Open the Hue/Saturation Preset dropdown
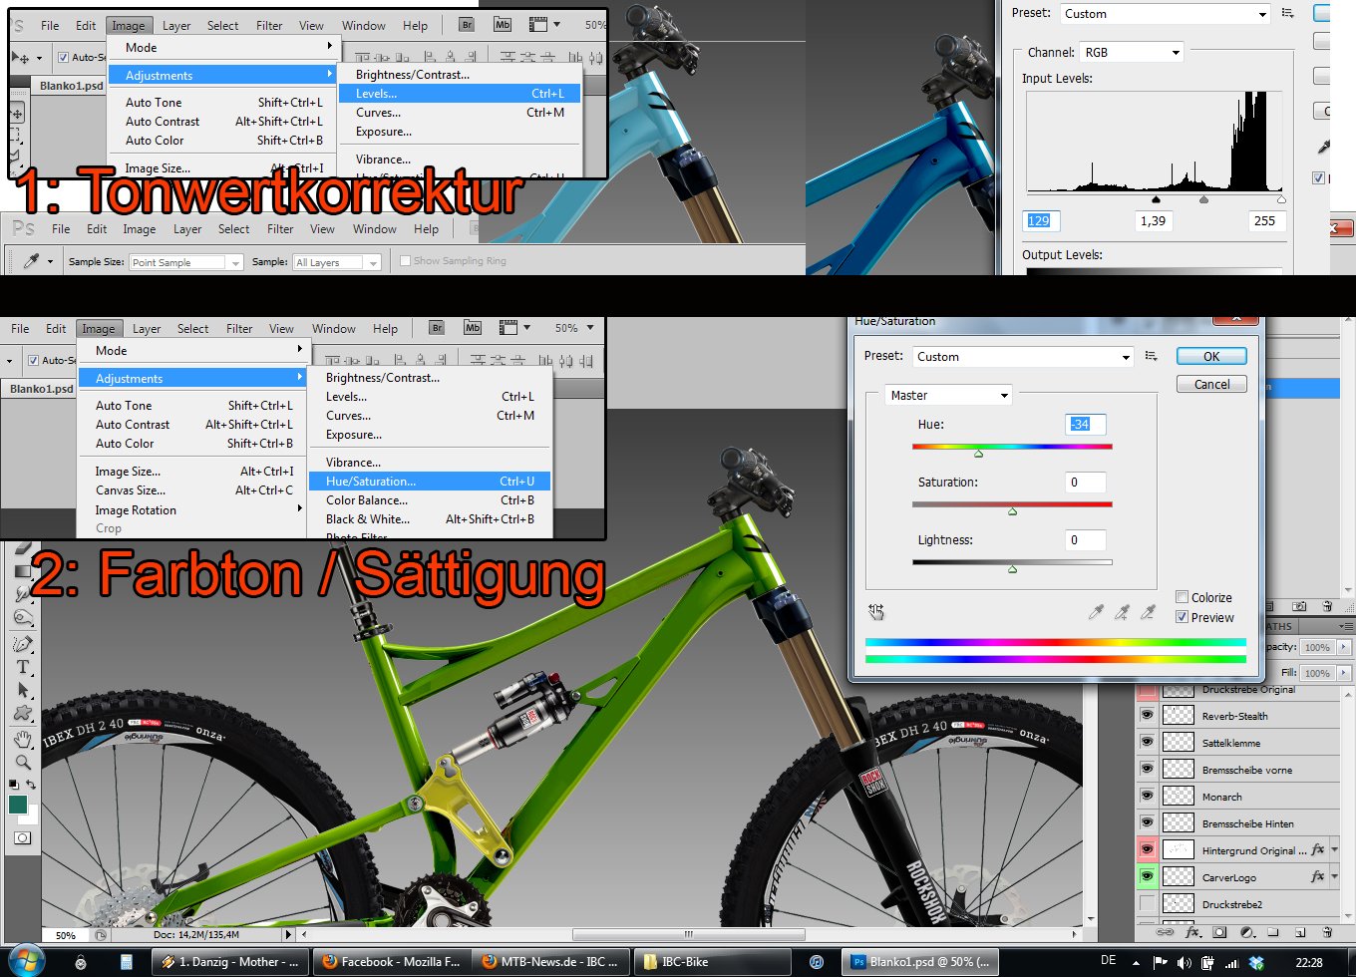Viewport: 1356px width, 977px height. 1022,356
